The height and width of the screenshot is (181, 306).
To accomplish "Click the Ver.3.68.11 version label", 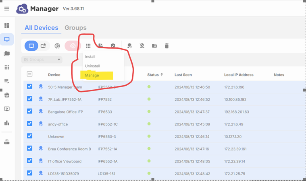I will [73, 8].
